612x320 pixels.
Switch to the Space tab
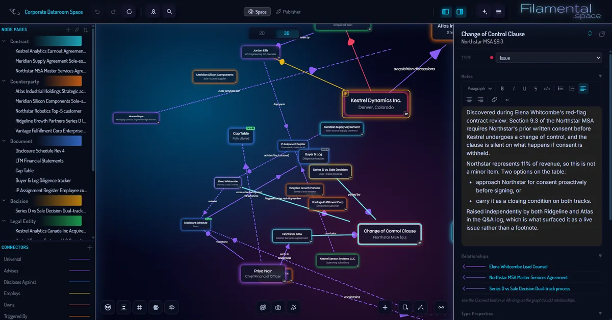pyautogui.click(x=257, y=12)
